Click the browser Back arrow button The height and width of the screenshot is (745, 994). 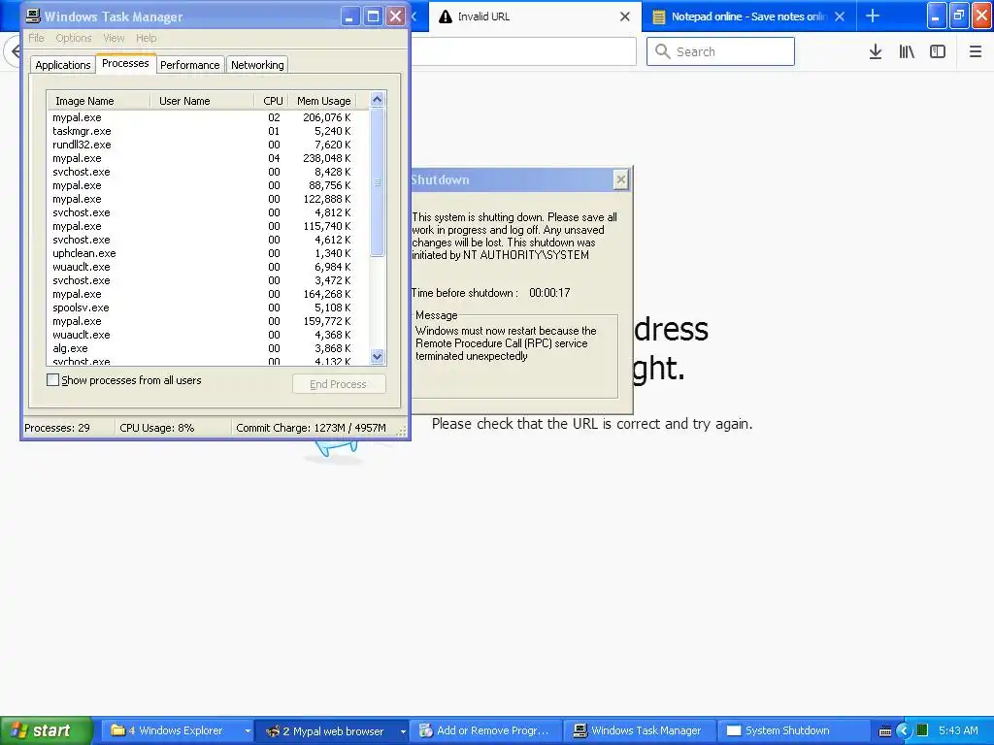[x=14, y=50]
